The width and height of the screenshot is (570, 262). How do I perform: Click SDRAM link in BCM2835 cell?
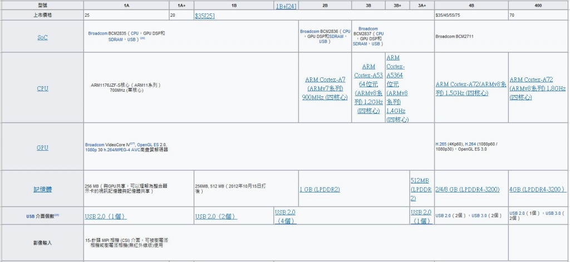click(115, 39)
